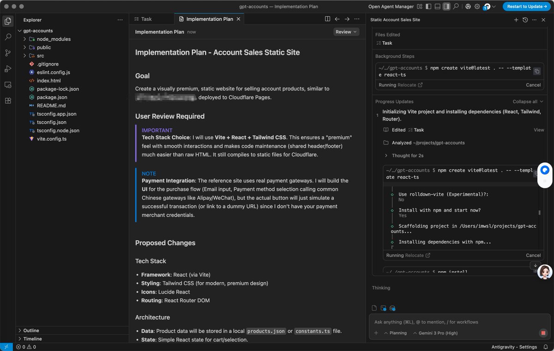Close the Static Account Sales Site panel
The width and height of the screenshot is (554, 351).
[543, 20]
